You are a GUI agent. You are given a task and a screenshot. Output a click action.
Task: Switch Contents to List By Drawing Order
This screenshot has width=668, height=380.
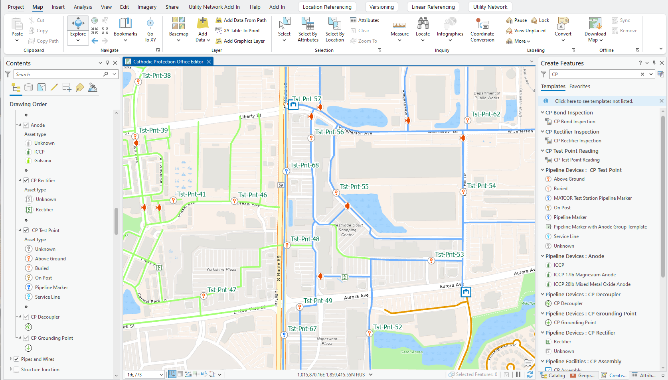click(16, 88)
